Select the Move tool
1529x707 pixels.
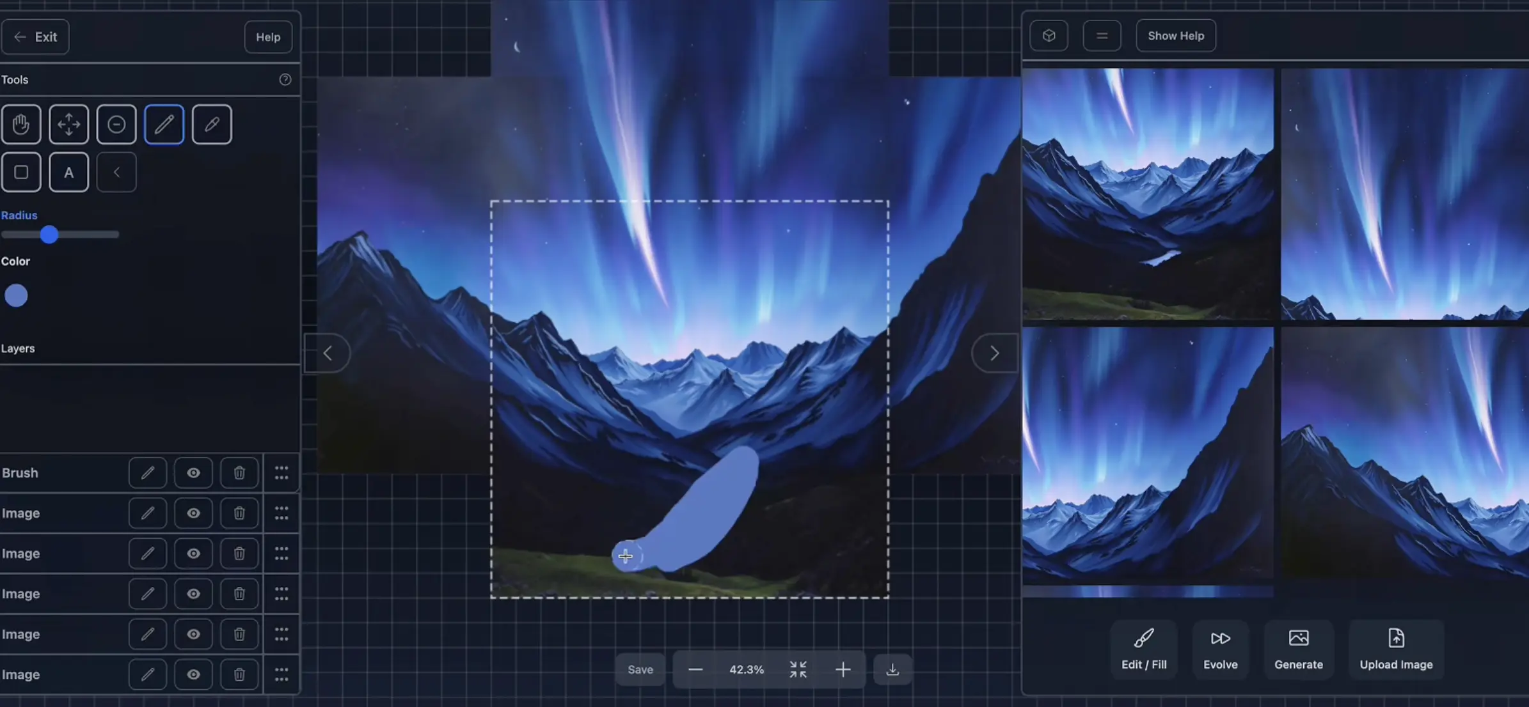(68, 123)
